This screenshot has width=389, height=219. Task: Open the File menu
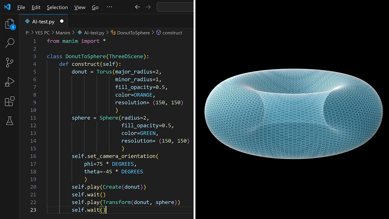(21, 7)
